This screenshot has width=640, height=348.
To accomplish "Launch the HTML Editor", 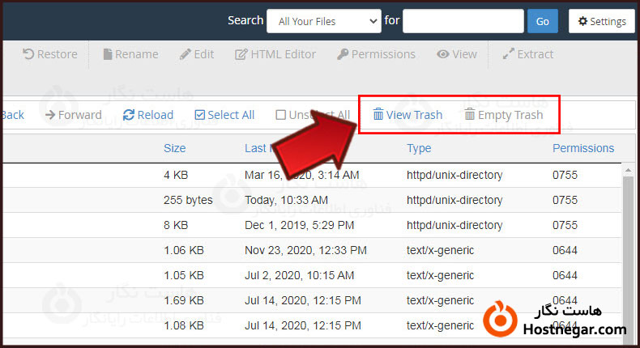I will pyautogui.click(x=241, y=54).
